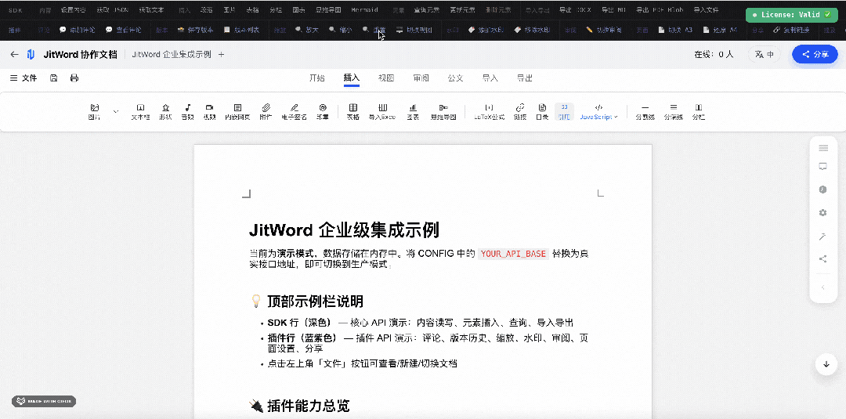Collapse right sidebar with the chevron
This screenshot has width=846, height=419.
click(x=823, y=287)
